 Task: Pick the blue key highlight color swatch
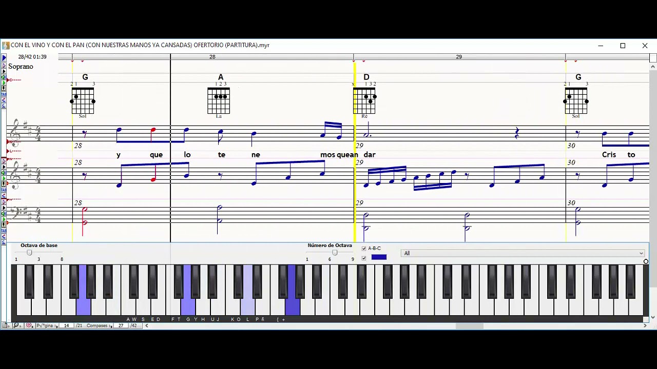[x=379, y=257]
